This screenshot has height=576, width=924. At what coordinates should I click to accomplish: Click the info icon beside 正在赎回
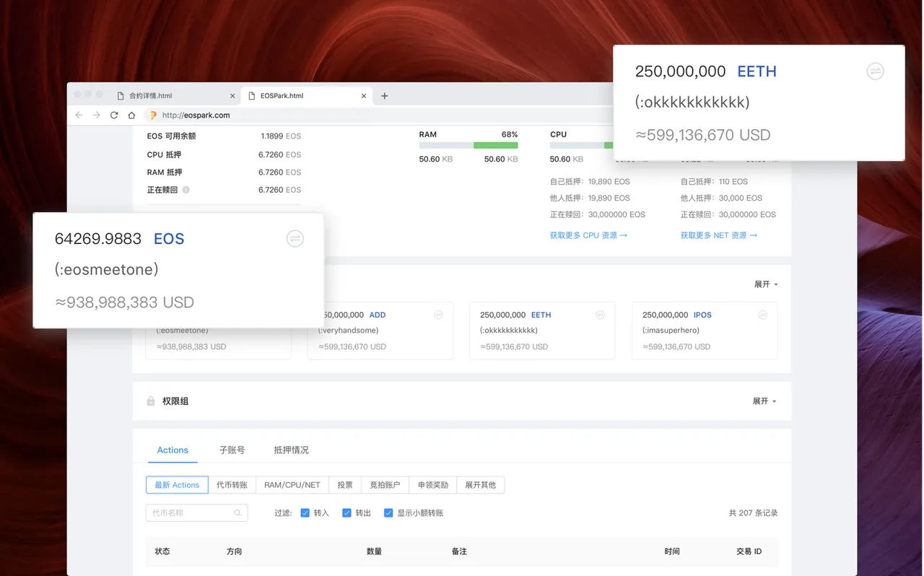(186, 190)
